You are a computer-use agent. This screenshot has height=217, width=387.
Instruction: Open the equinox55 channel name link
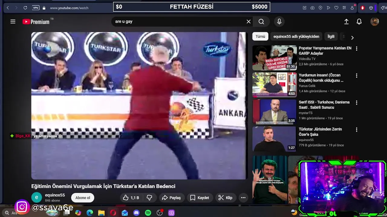point(55,195)
